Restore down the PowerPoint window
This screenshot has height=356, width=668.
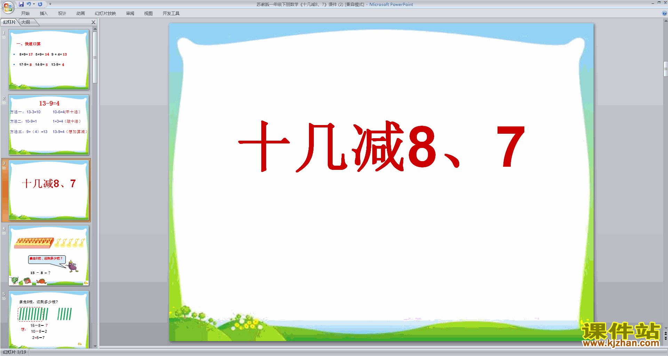point(659,3)
